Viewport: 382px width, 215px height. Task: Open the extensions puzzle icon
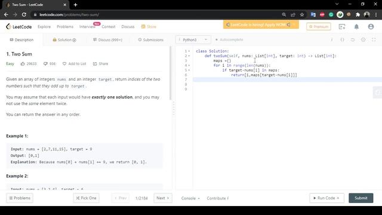click(358, 14)
